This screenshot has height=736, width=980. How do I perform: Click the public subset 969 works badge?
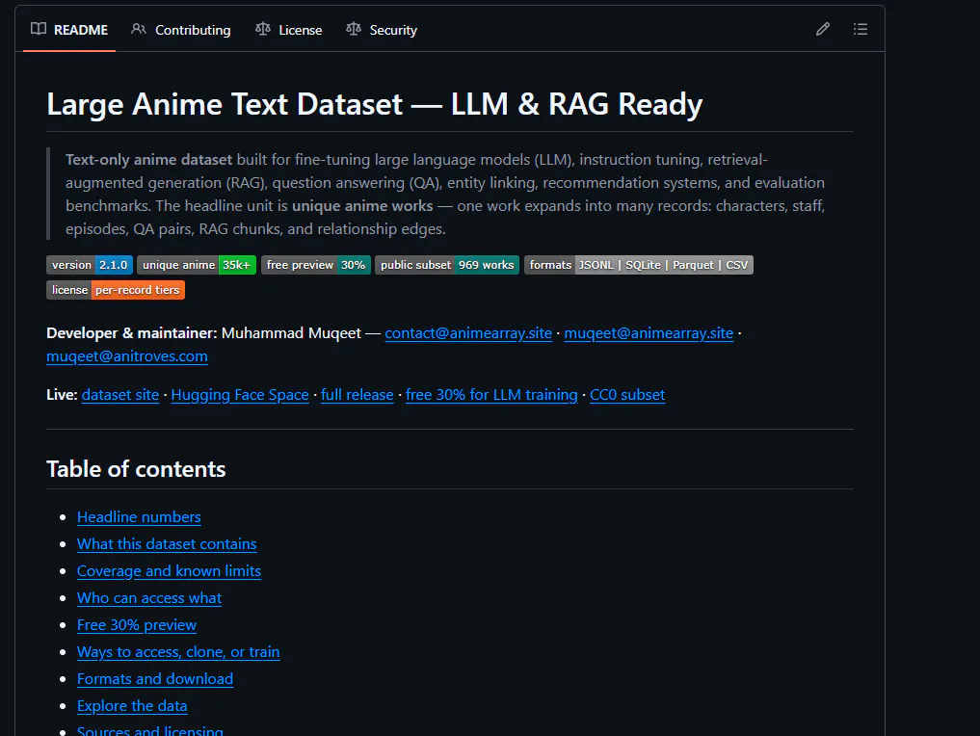[x=447, y=265]
